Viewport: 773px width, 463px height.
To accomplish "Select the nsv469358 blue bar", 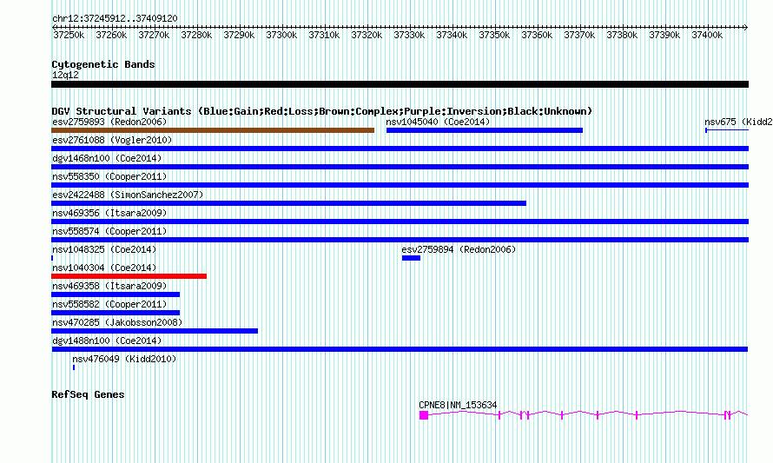I will pyautogui.click(x=116, y=294).
